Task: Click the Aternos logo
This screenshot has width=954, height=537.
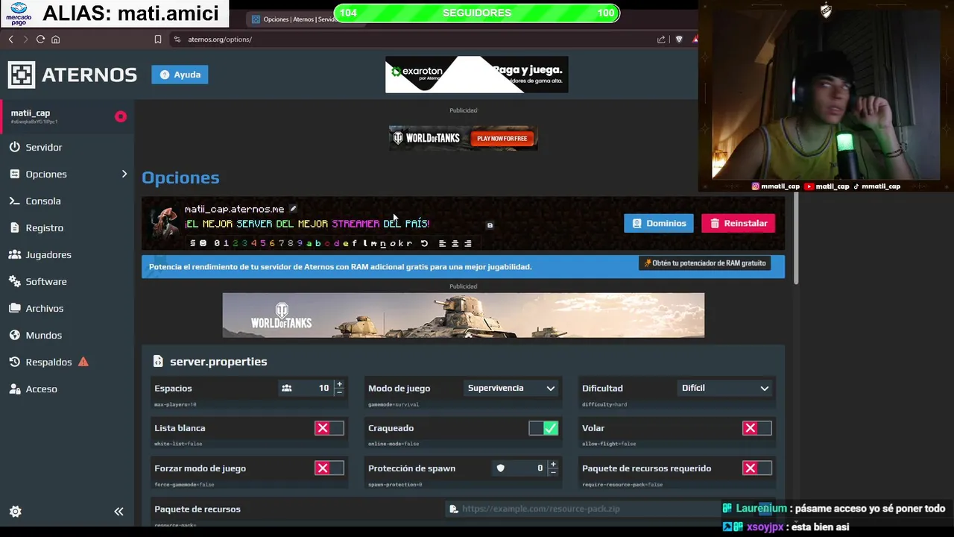Action: pyautogui.click(x=72, y=75)
